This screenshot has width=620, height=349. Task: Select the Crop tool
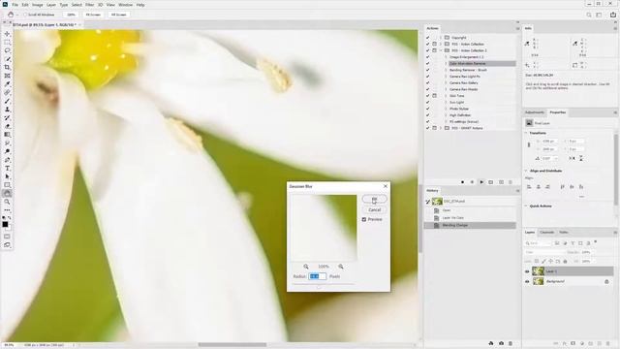pos(7,67)
